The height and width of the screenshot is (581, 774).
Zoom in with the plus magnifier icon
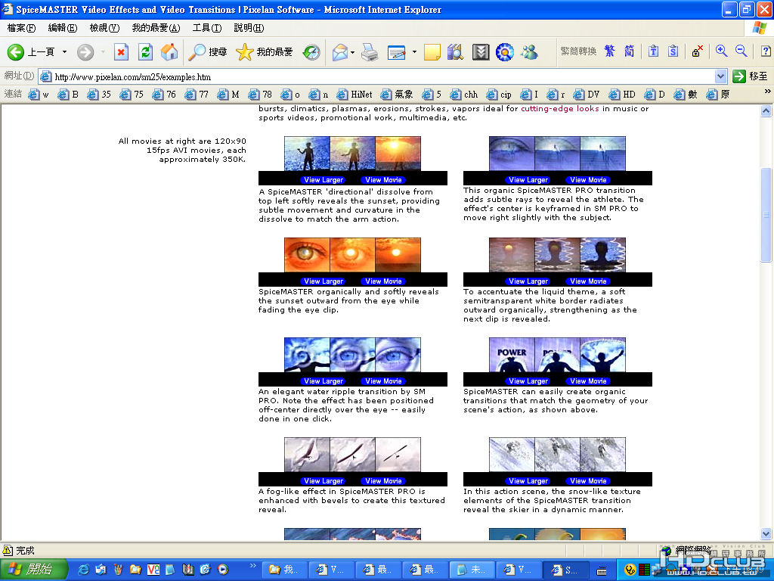point(721,51)
